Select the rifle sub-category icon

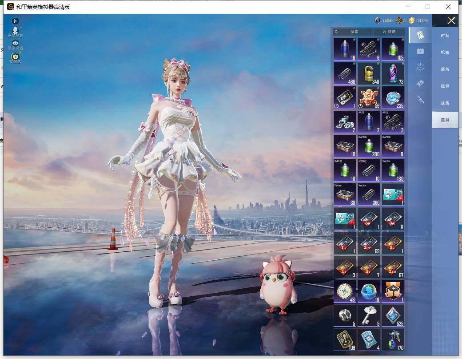[420, 100]
